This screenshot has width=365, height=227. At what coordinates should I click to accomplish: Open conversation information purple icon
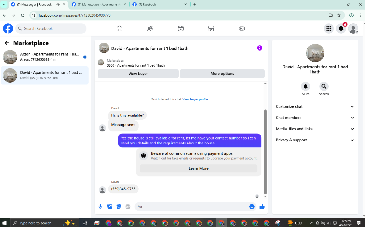259,48
